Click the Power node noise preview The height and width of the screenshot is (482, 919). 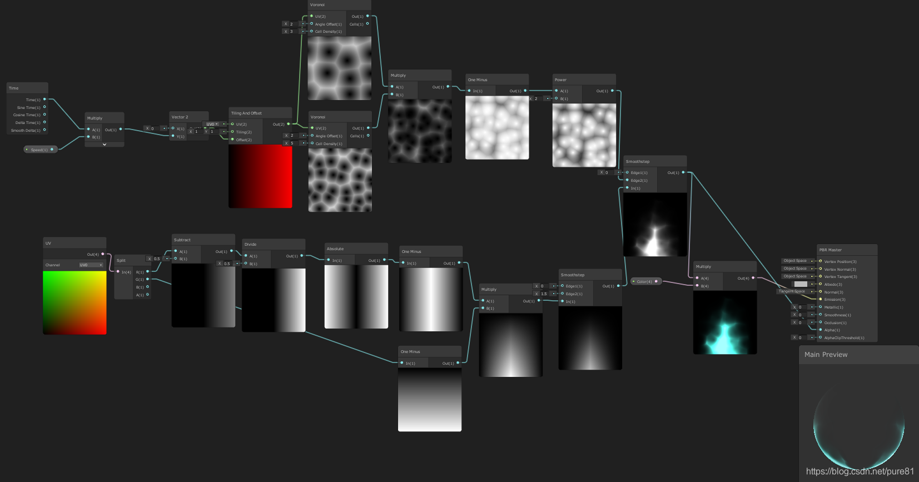(584, 135)
